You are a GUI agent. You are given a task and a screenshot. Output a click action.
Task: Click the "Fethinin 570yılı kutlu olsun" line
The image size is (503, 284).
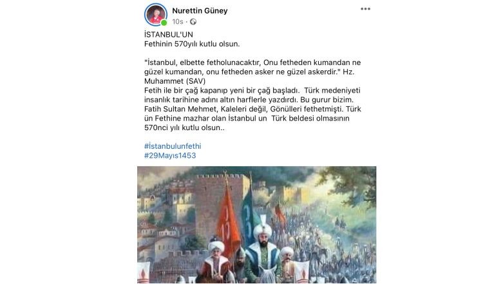click(x=192, y=44)
